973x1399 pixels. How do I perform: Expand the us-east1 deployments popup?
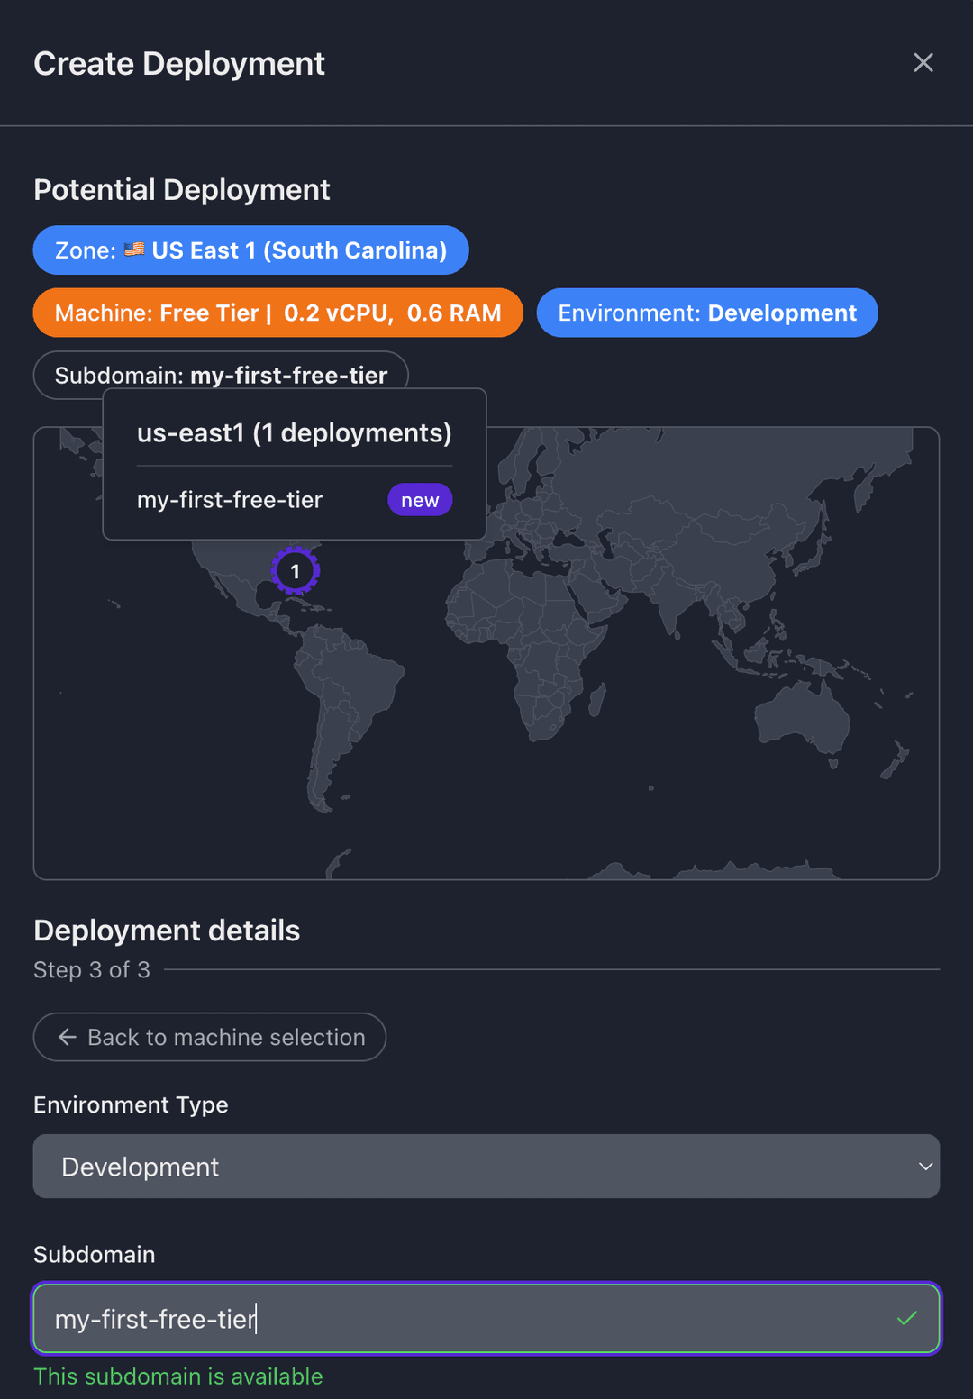tap(294, 432)
